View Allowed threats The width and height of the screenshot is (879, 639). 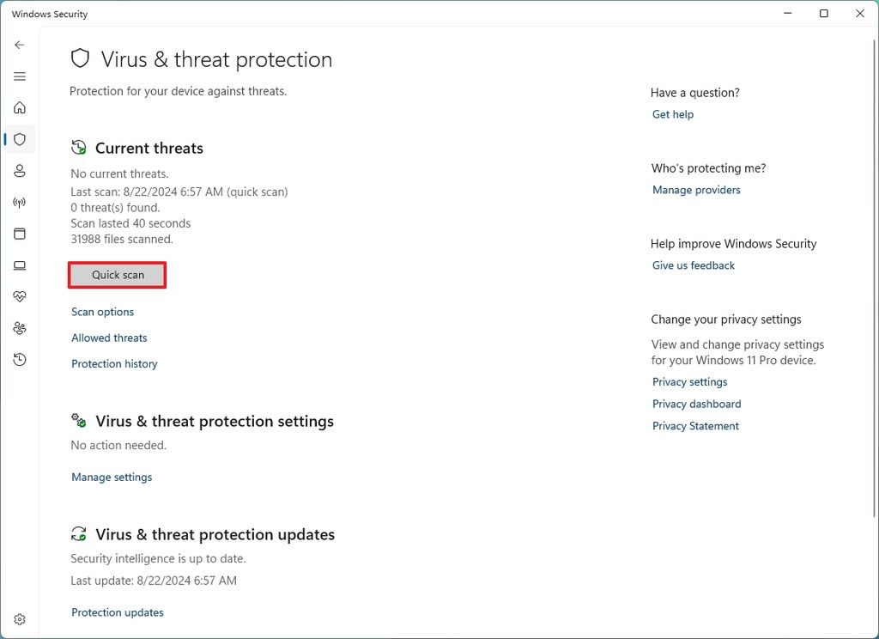tap(109, 338)
